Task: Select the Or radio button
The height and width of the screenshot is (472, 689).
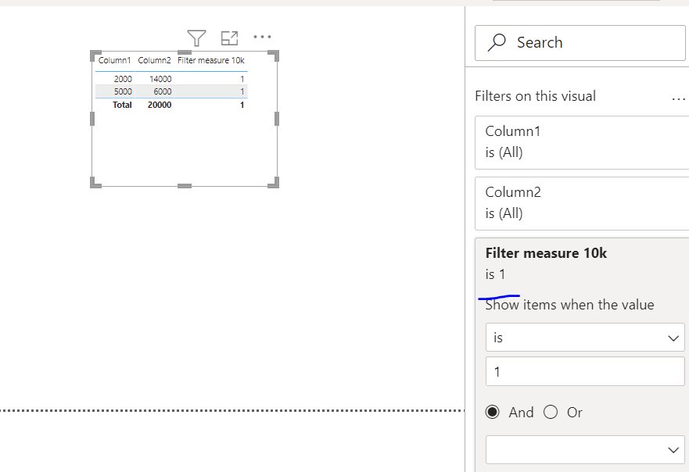Action: coord(550,412)
